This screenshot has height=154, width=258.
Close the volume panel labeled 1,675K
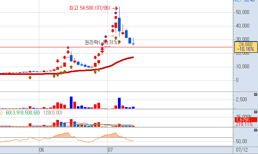coord(255,112)
